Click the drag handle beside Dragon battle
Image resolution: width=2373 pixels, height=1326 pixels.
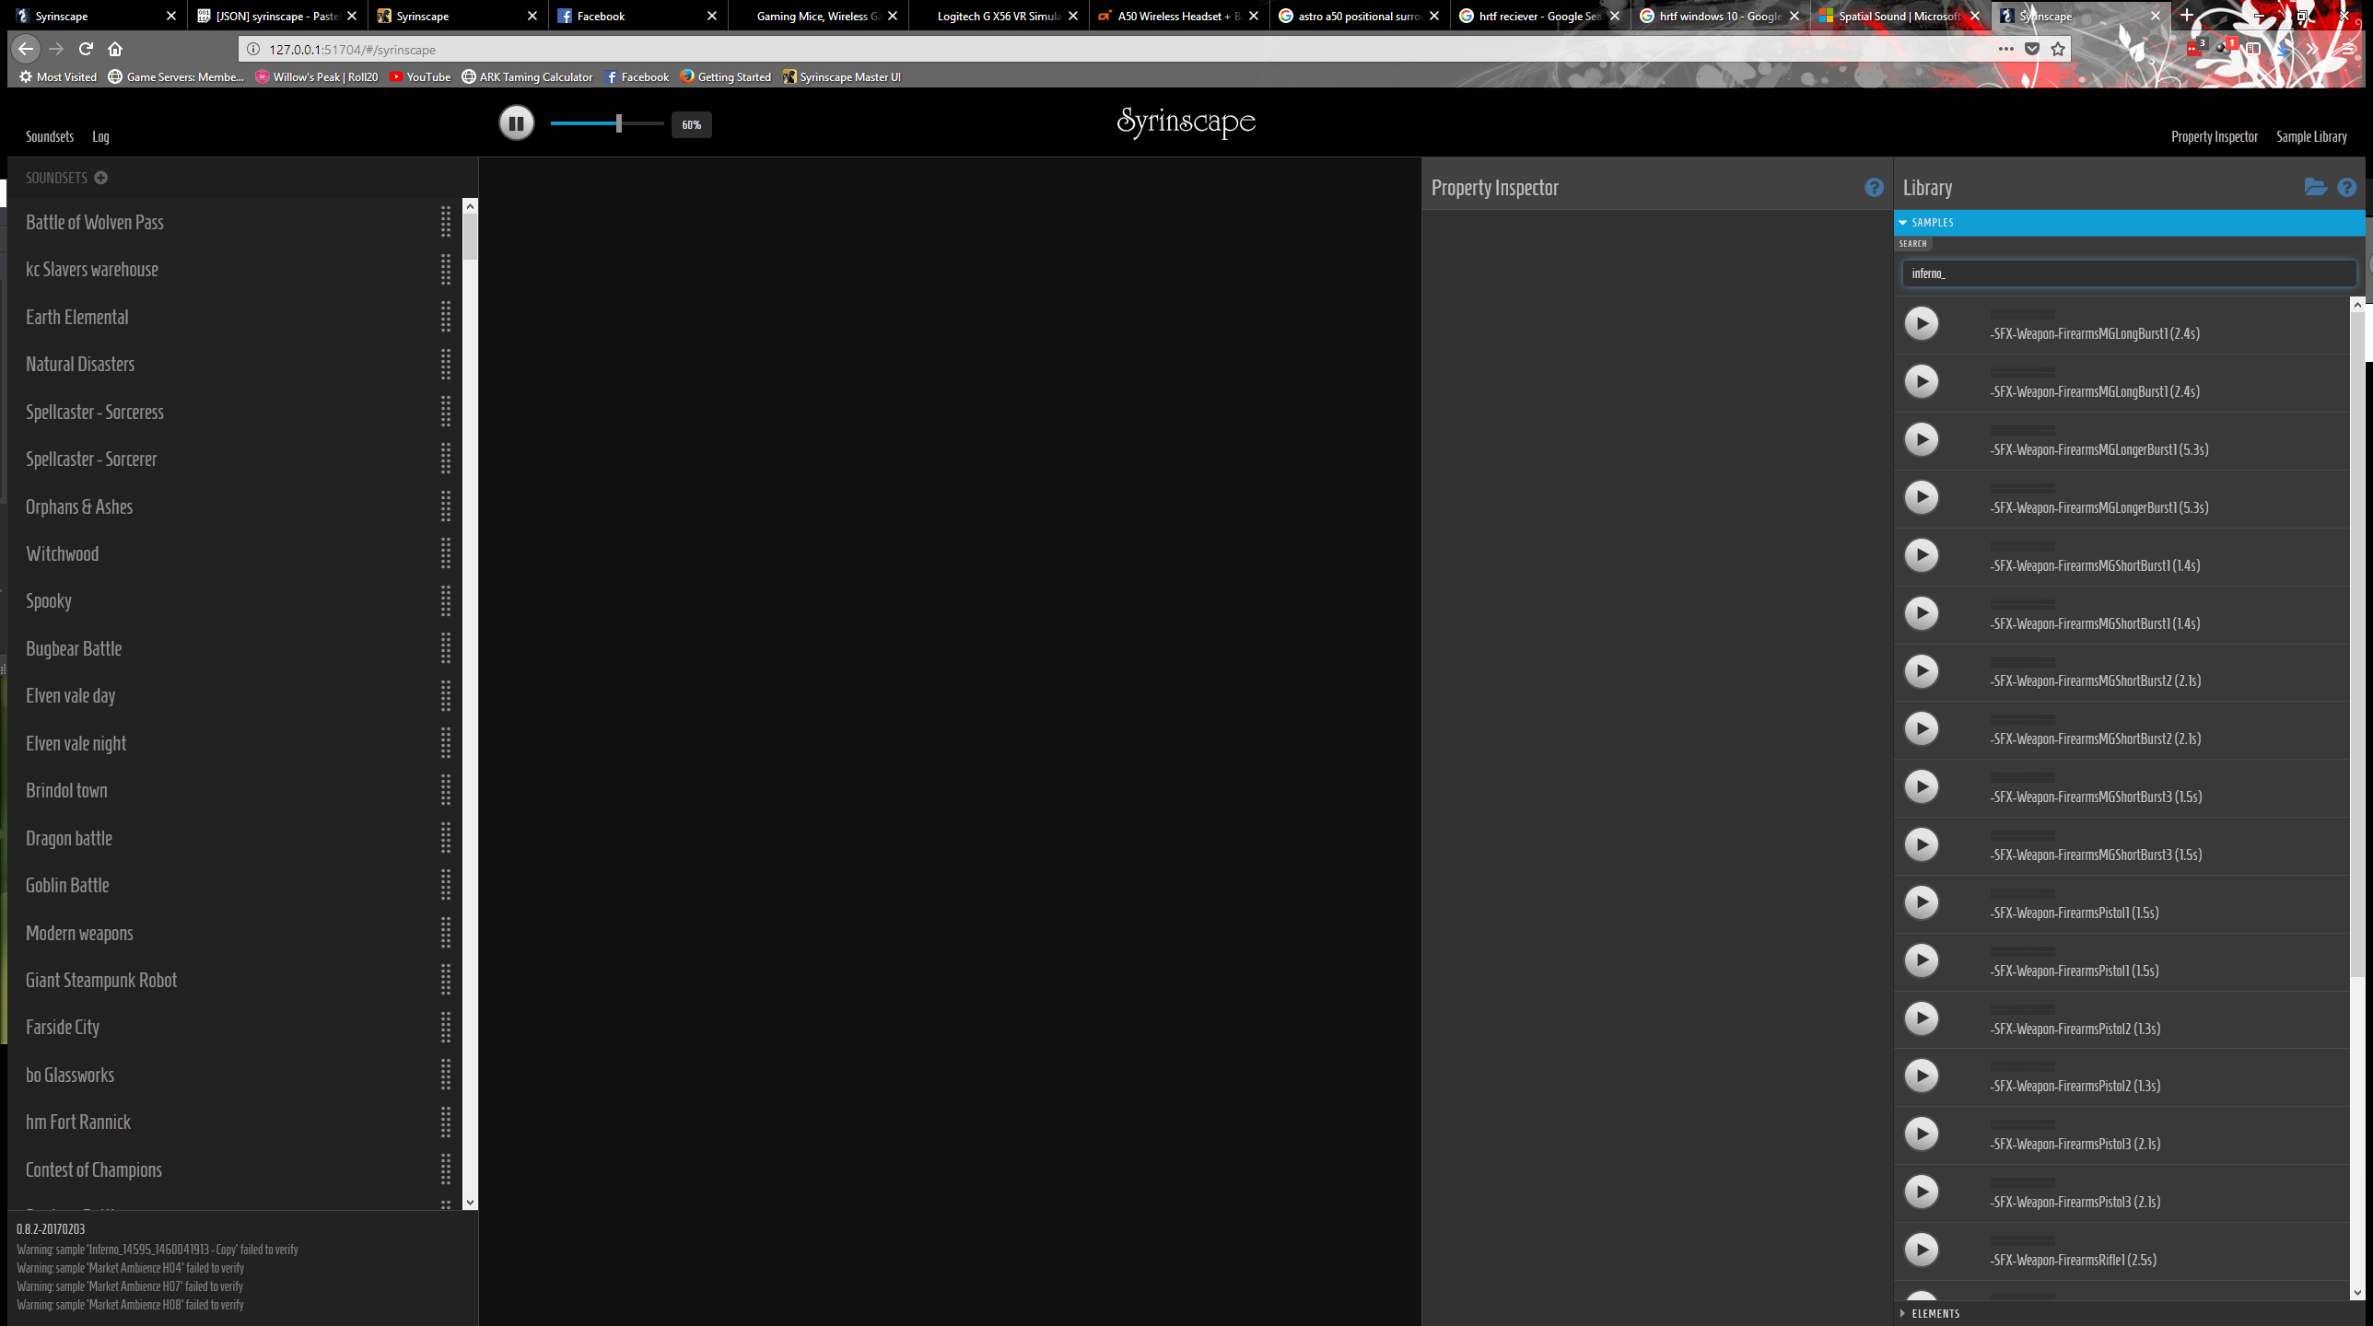pyautogui.click(x=446, y=838)
